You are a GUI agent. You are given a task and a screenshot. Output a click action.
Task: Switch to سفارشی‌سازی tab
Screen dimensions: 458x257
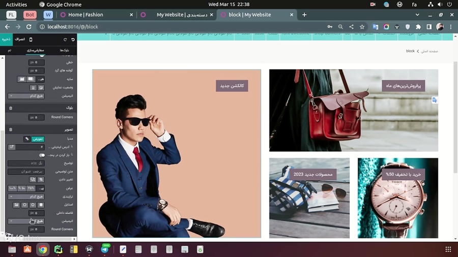tap(35, 50)
